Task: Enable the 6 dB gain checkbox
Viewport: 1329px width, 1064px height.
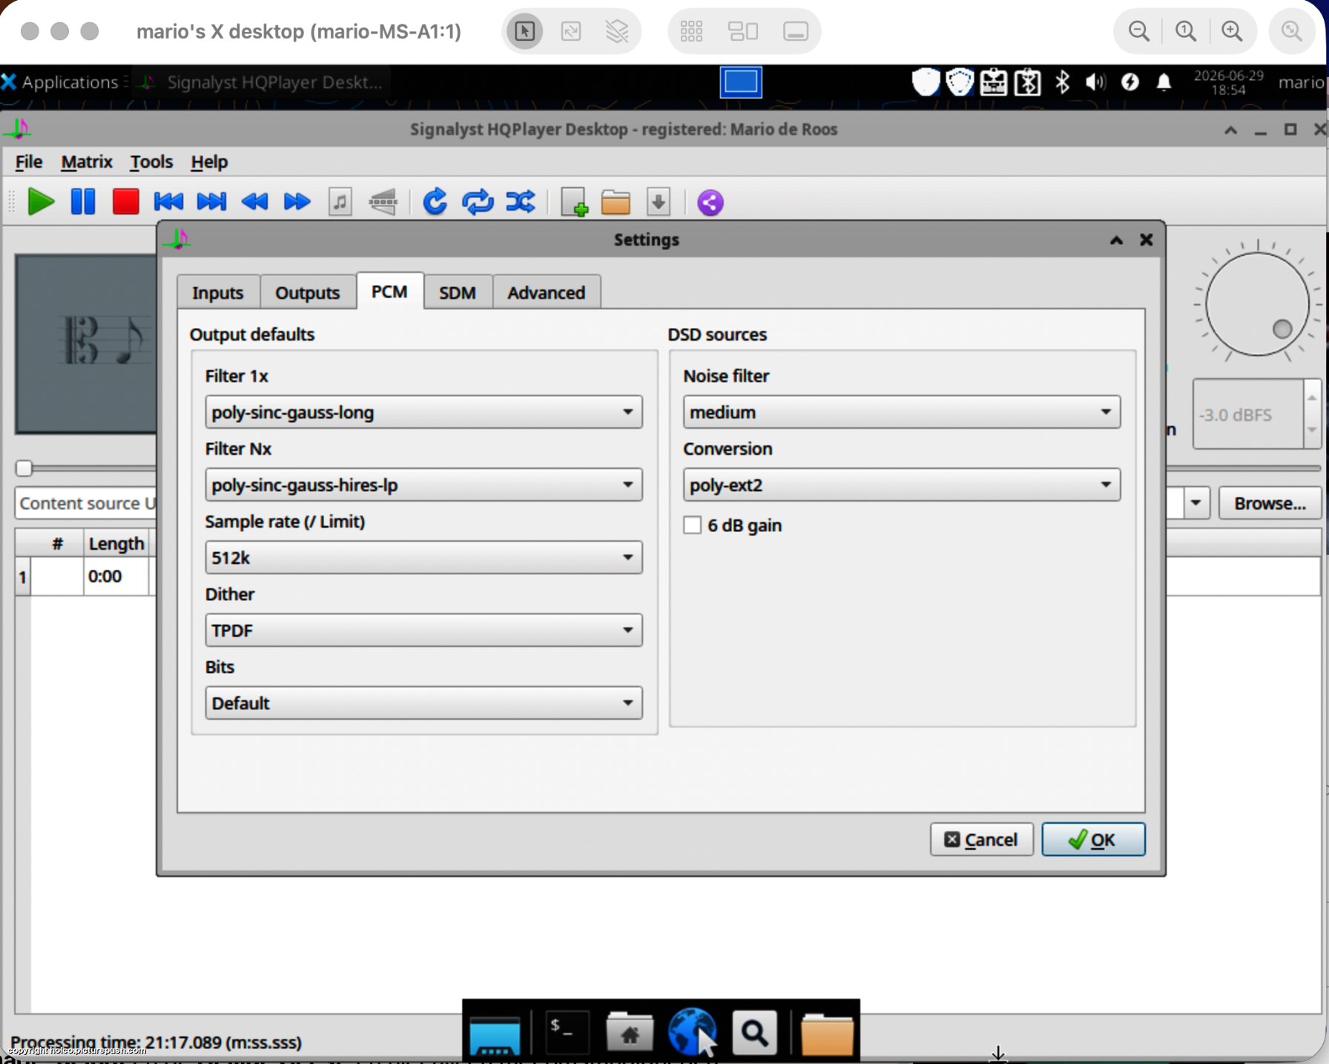Action: pos(692,525)
